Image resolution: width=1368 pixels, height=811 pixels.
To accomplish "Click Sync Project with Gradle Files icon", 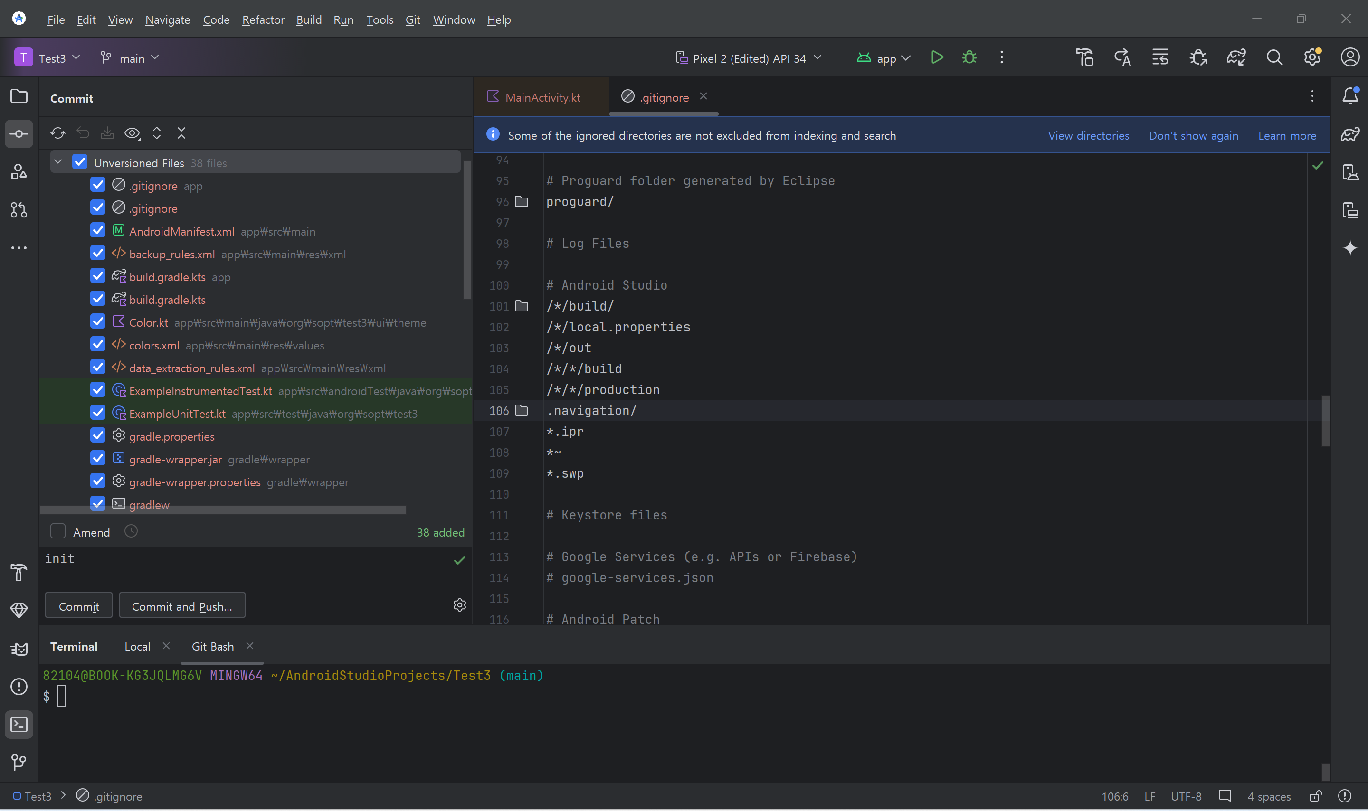I will [1236, 57].
